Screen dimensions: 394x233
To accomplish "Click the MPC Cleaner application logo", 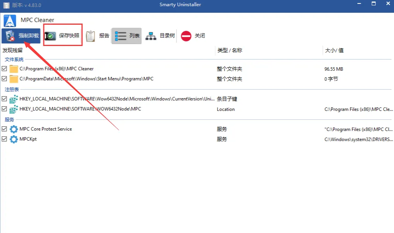I will point(10,21).
